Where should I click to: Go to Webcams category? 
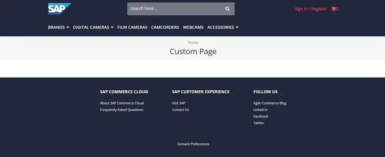click(193, 27)
